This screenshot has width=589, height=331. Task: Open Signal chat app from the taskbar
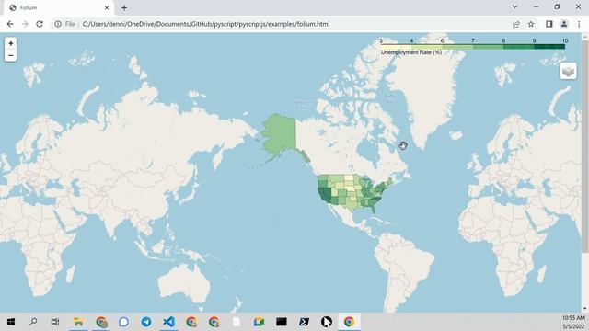point(123,322)
